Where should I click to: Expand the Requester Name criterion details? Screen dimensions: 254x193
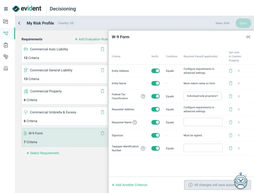(x=239, y=122)
